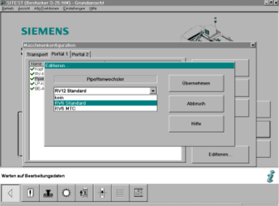Click the Hilfe button in Editieren dialog
Viewport: 279px width, 206px height.
196,124
